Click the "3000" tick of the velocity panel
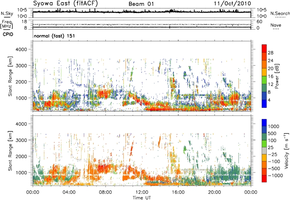The width and height of the screenshot is (290, 200). (21, 140)
